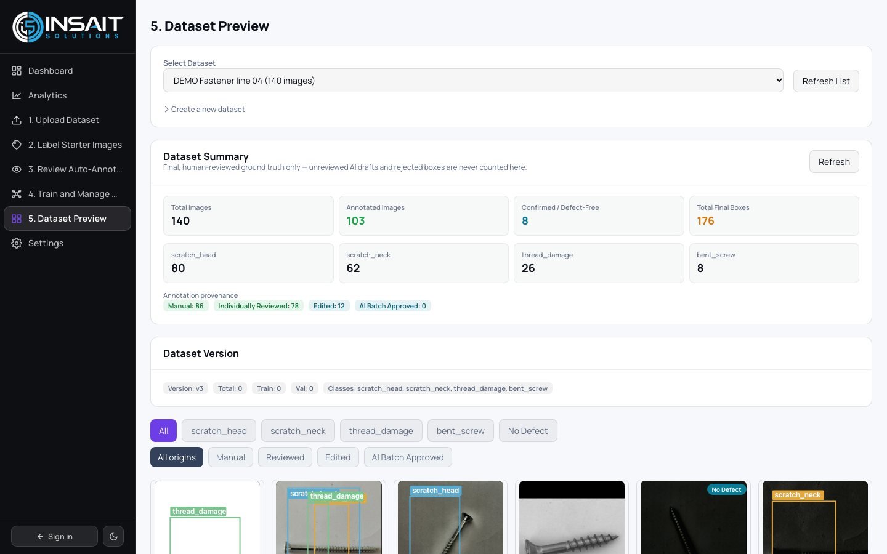Viewport: 887px width, 554px height.
Task: Click the Total Final Boxes 176 card
Action: 774,215
